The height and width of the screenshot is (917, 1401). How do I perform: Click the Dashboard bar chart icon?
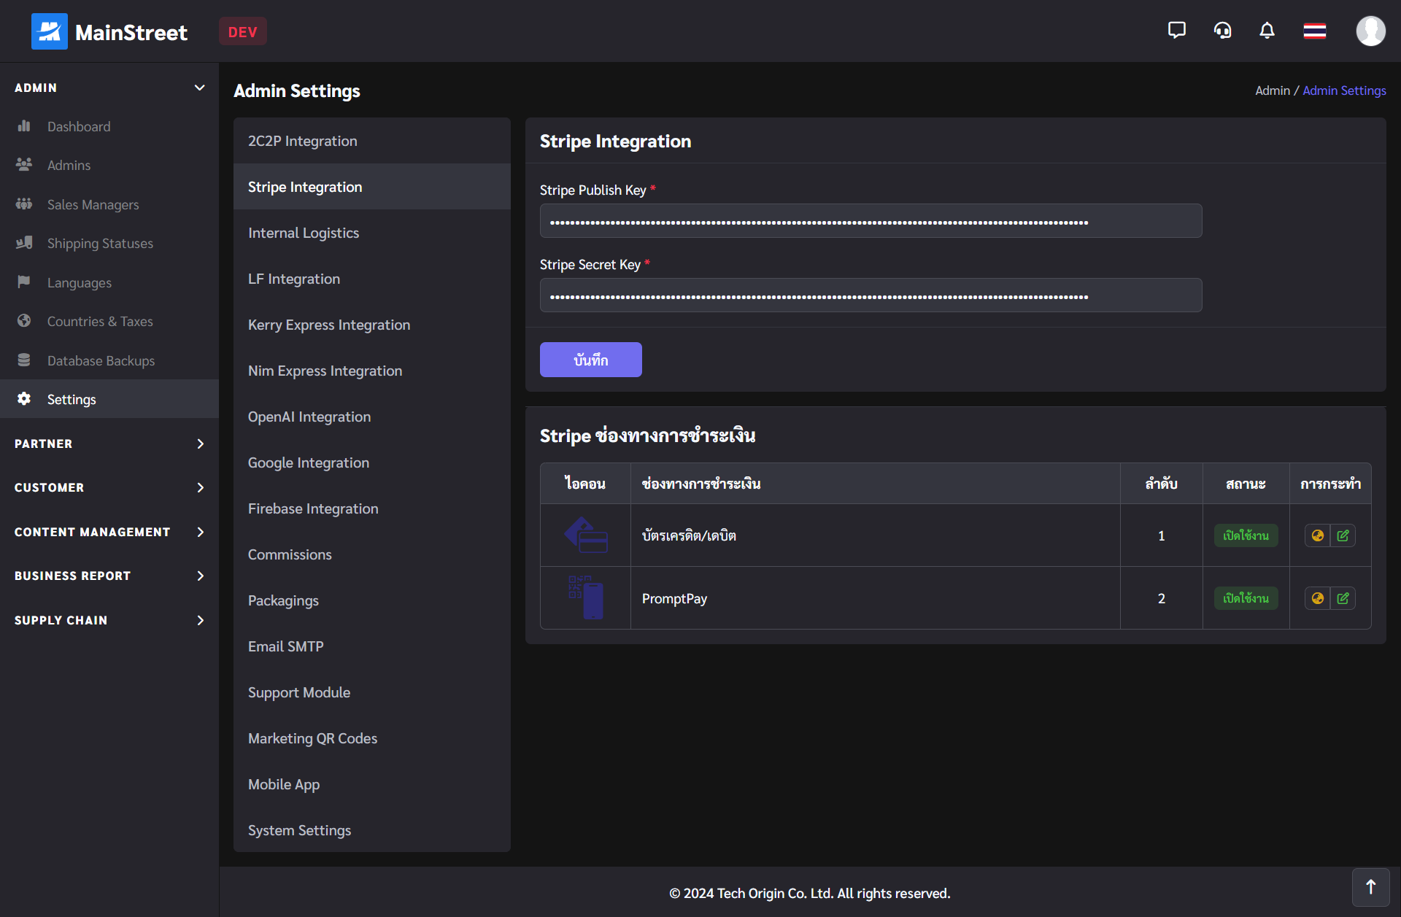coord(24,126)
